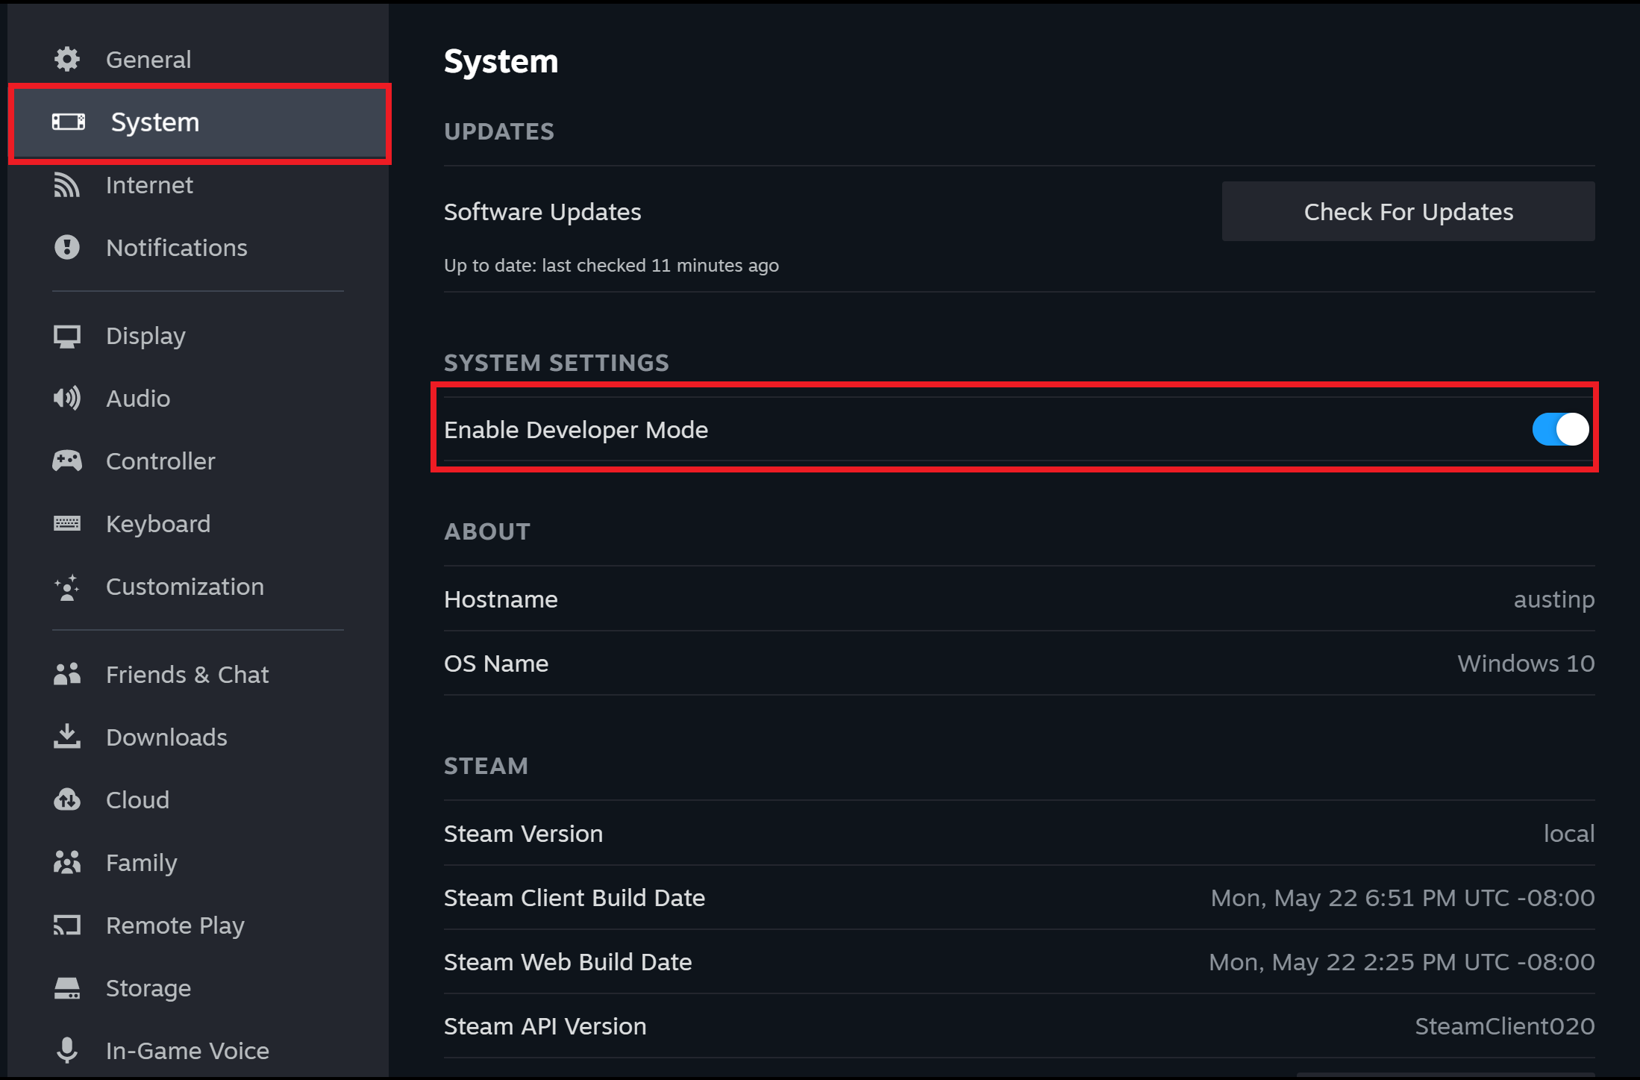Click the Notifications settings icon

click(66, 246)
